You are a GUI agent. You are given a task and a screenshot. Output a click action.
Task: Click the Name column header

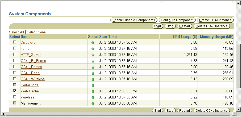(26, 37)
